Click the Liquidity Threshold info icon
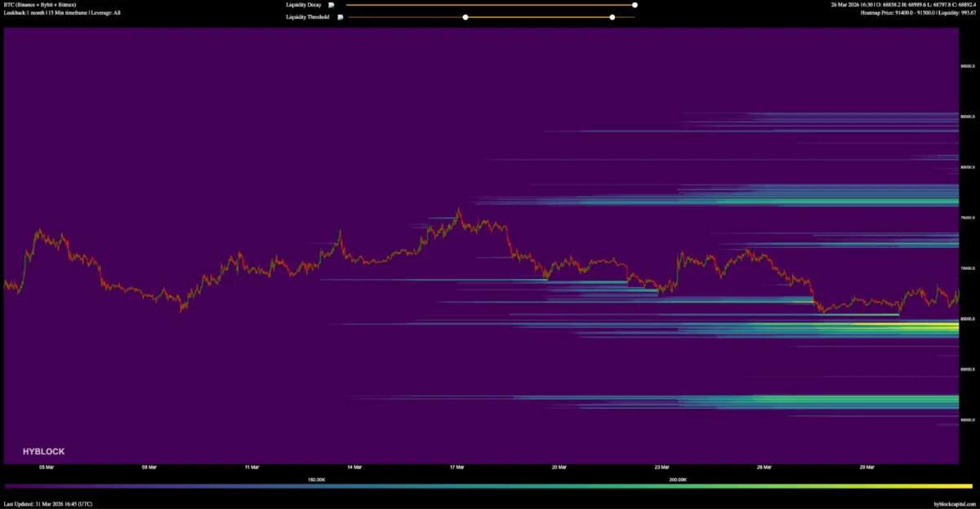This screenshot has height=509, width=980. click(x=341, y=17)
